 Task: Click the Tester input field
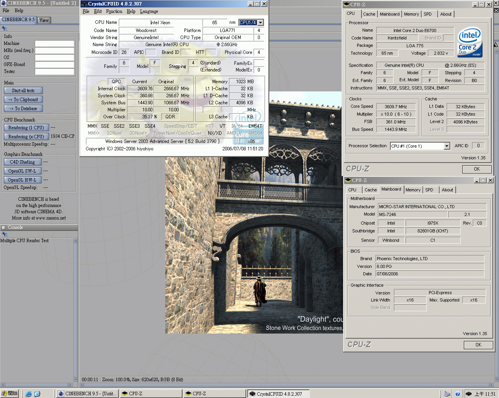pyautogui.click(x=55, y=72)
